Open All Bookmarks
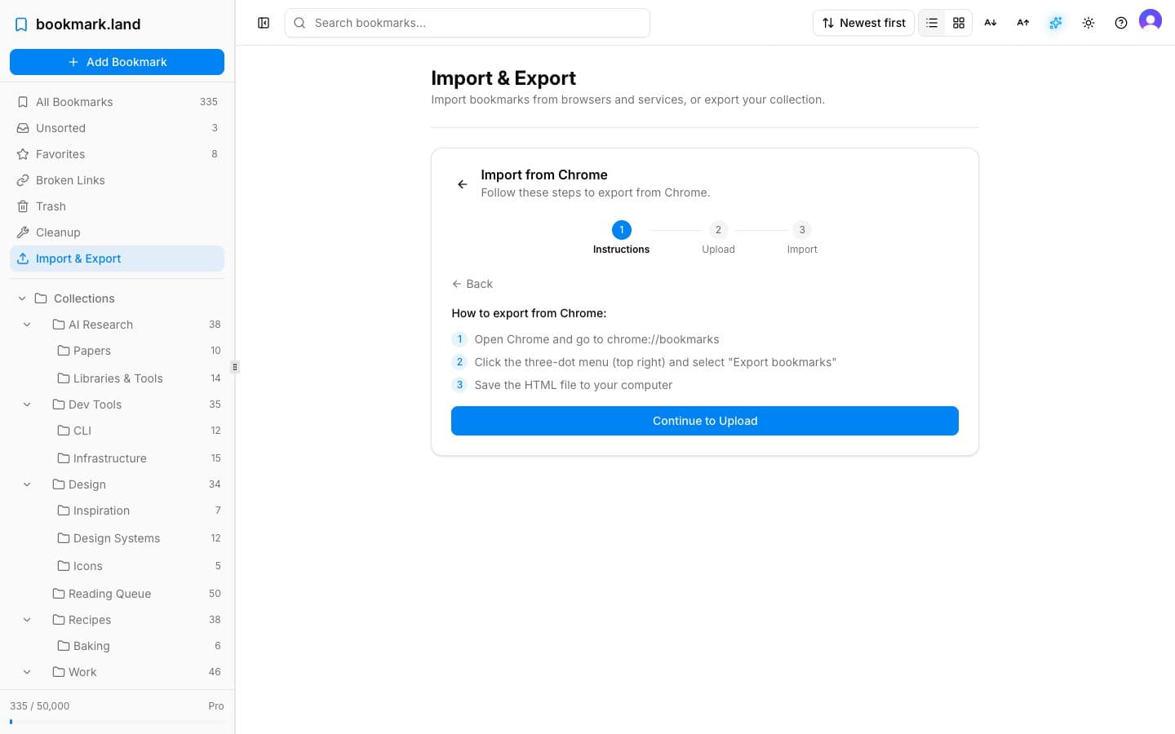Image resolution: width=1175 pixels, height=734 pixels. click(117, 102)
